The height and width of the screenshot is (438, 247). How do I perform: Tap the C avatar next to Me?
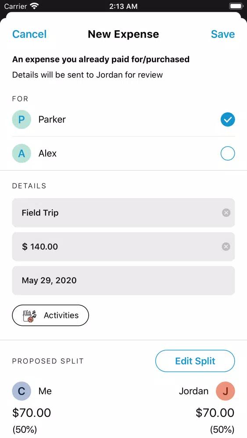point(21,391)
